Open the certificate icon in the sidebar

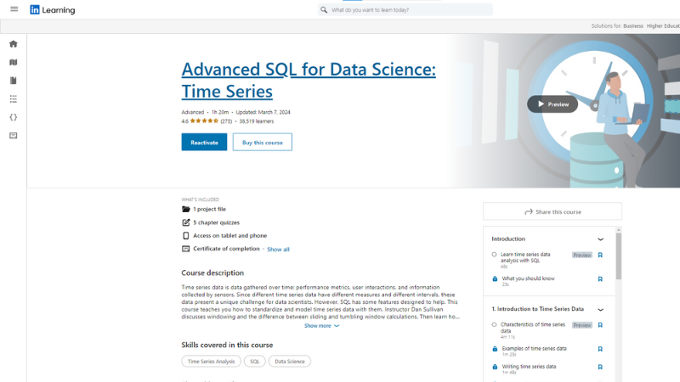(14, 136)
